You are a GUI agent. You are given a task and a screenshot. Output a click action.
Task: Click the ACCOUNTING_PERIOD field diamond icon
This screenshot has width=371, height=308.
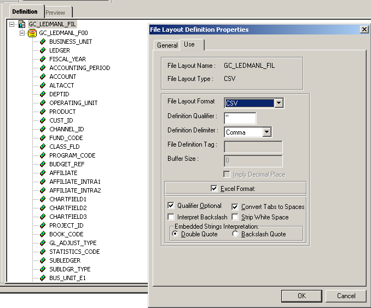43,68
